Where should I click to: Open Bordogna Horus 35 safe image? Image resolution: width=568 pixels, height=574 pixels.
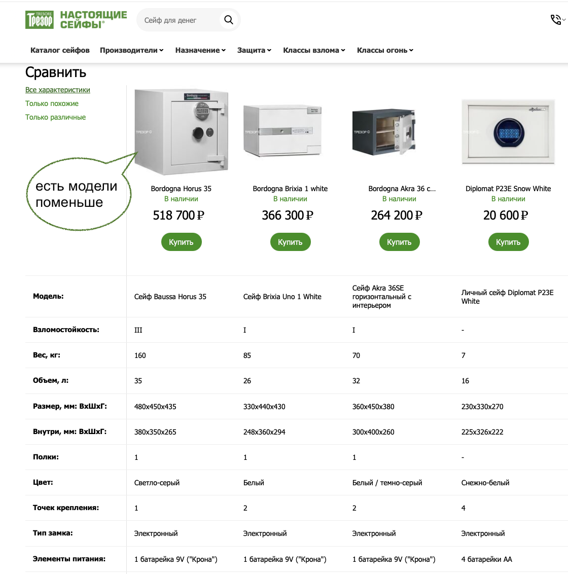coord(181,132)
